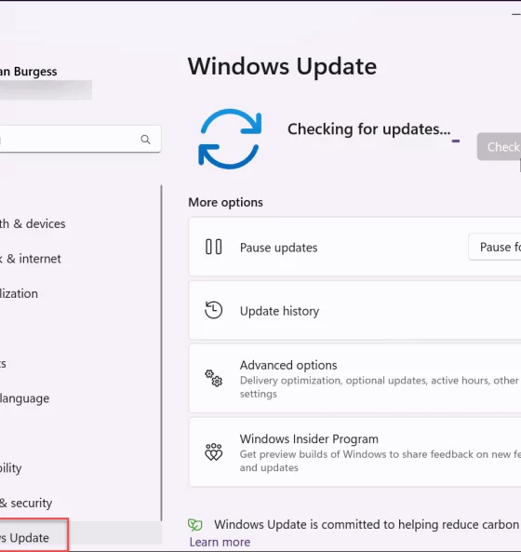521x552 pixels.
Task: Click the 'Get preview builds of Windows' description
Action: point(381,461)
